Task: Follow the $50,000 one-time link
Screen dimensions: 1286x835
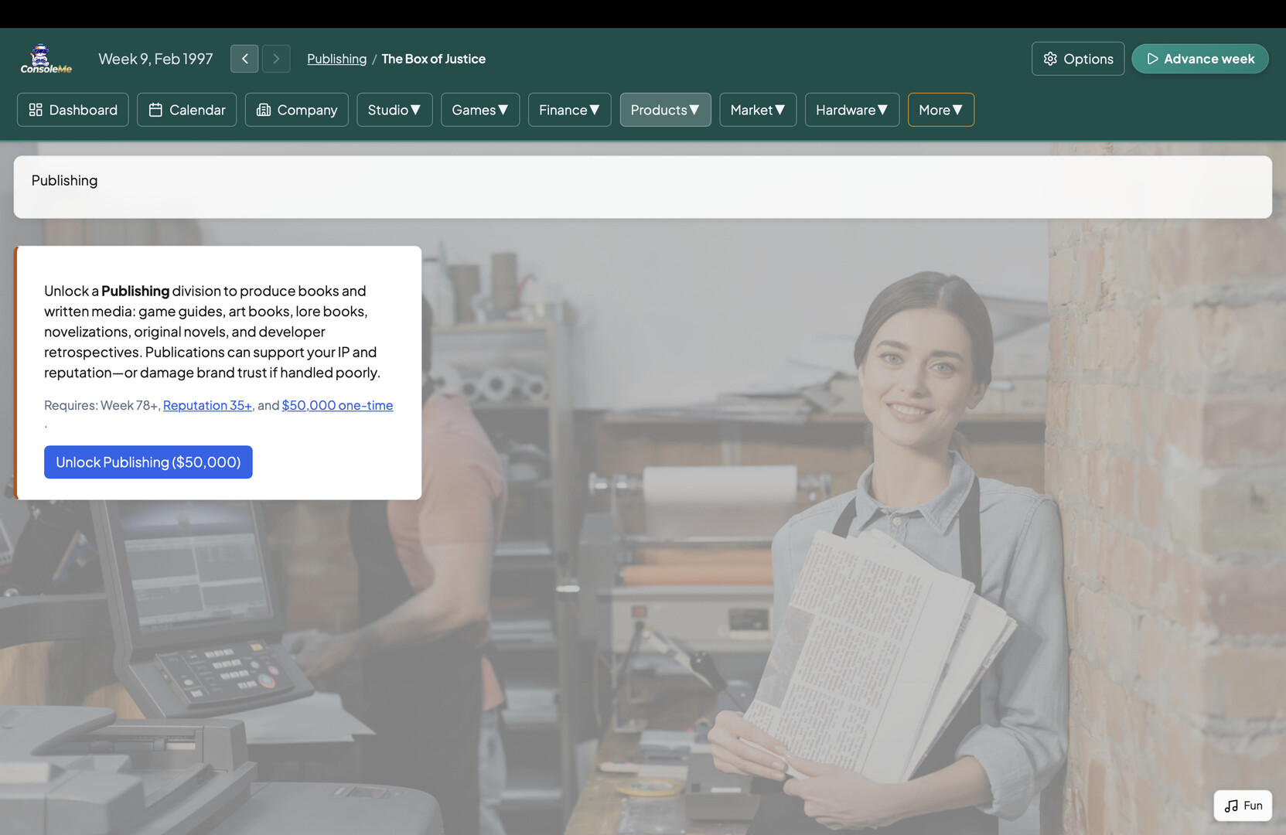Action: pyautogui.click(x=337, y=405)
